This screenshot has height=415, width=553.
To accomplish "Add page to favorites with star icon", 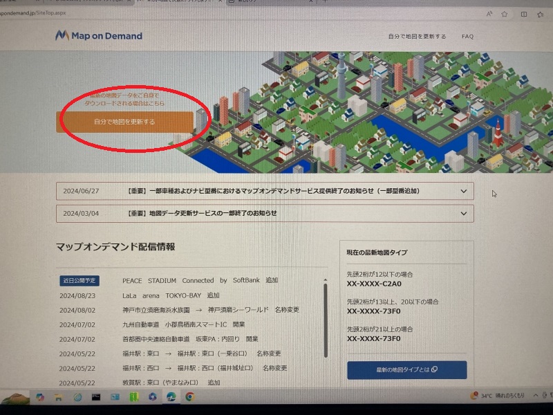I will tap(505, 14).
